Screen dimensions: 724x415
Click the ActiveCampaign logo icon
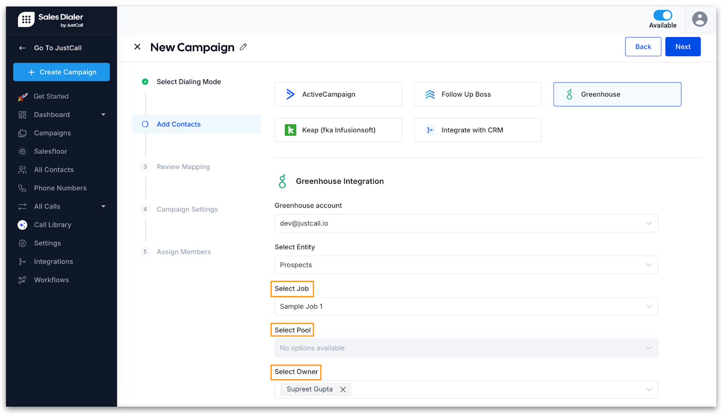291,94
